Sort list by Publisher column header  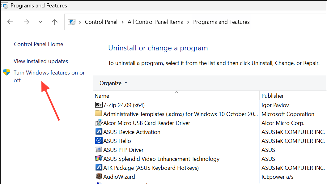(272, 96)
